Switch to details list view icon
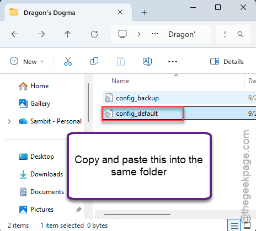 pyautogui.click(x=234, y=225)
